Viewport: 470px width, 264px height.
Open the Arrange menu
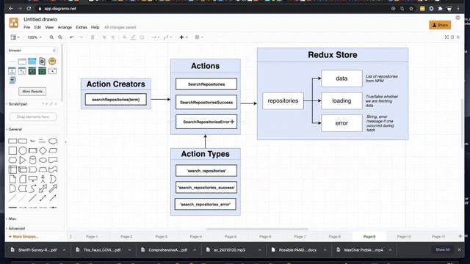[65, 27]
